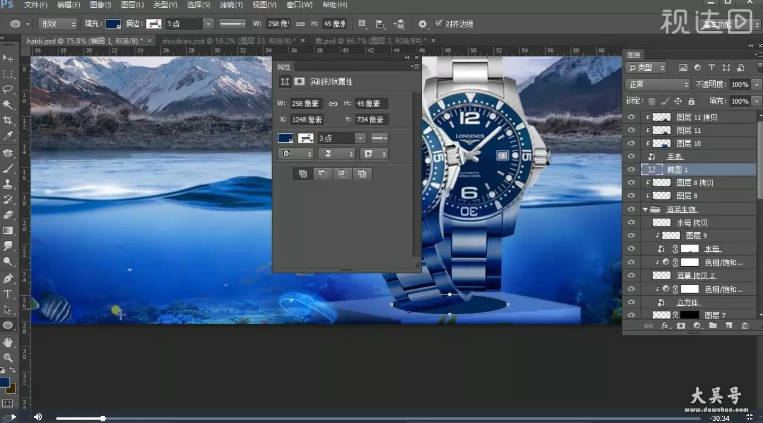The height and width of the screenshot is (423, 763).
Task: Toggle the 对齐边缘 checkbox
Action: pyautogui.click(x=438, y=23)
